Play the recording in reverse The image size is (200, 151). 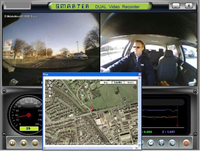pyautogui.click(x=24, y=143)
